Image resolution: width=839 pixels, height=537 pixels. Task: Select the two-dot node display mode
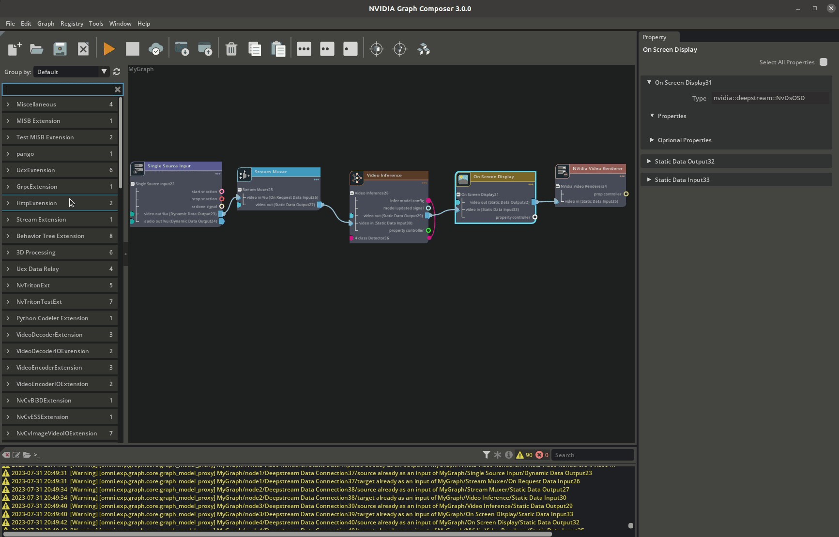coord(327,49)
